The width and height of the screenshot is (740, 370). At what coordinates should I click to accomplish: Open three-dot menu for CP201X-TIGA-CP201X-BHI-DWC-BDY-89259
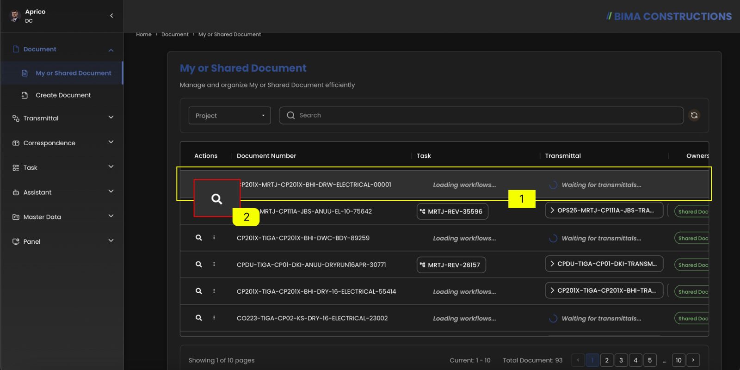pos(214,238)
